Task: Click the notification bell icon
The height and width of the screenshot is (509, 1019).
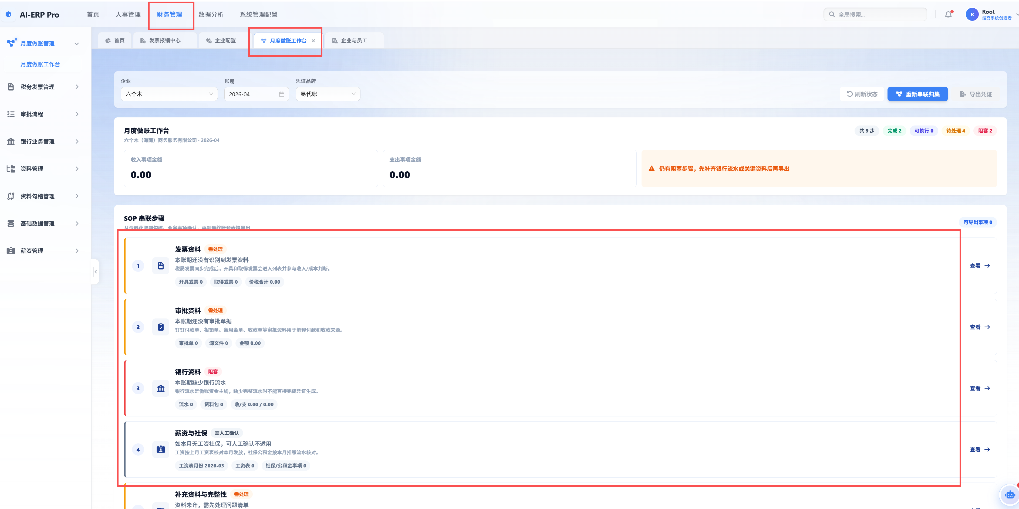Action: click(x=948, y=15)
